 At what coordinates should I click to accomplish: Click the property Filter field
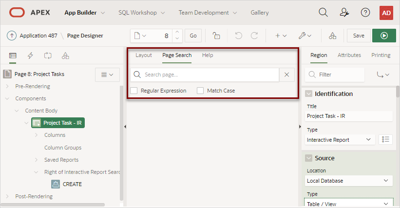(335, 75)
